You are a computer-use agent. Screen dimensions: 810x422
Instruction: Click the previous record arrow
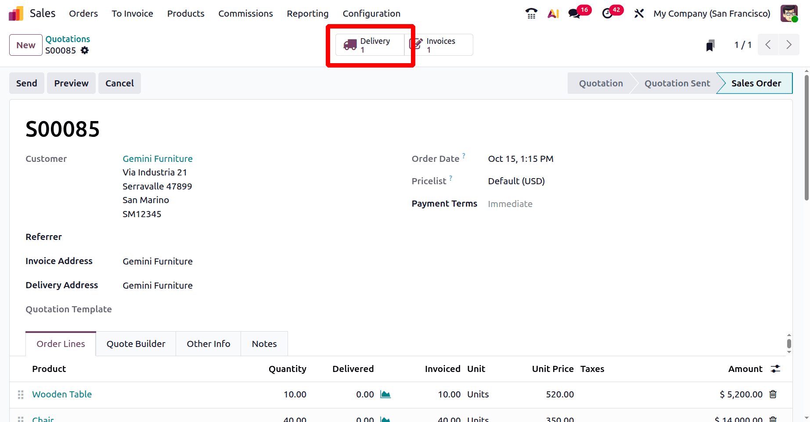click(x=768, y=44)
